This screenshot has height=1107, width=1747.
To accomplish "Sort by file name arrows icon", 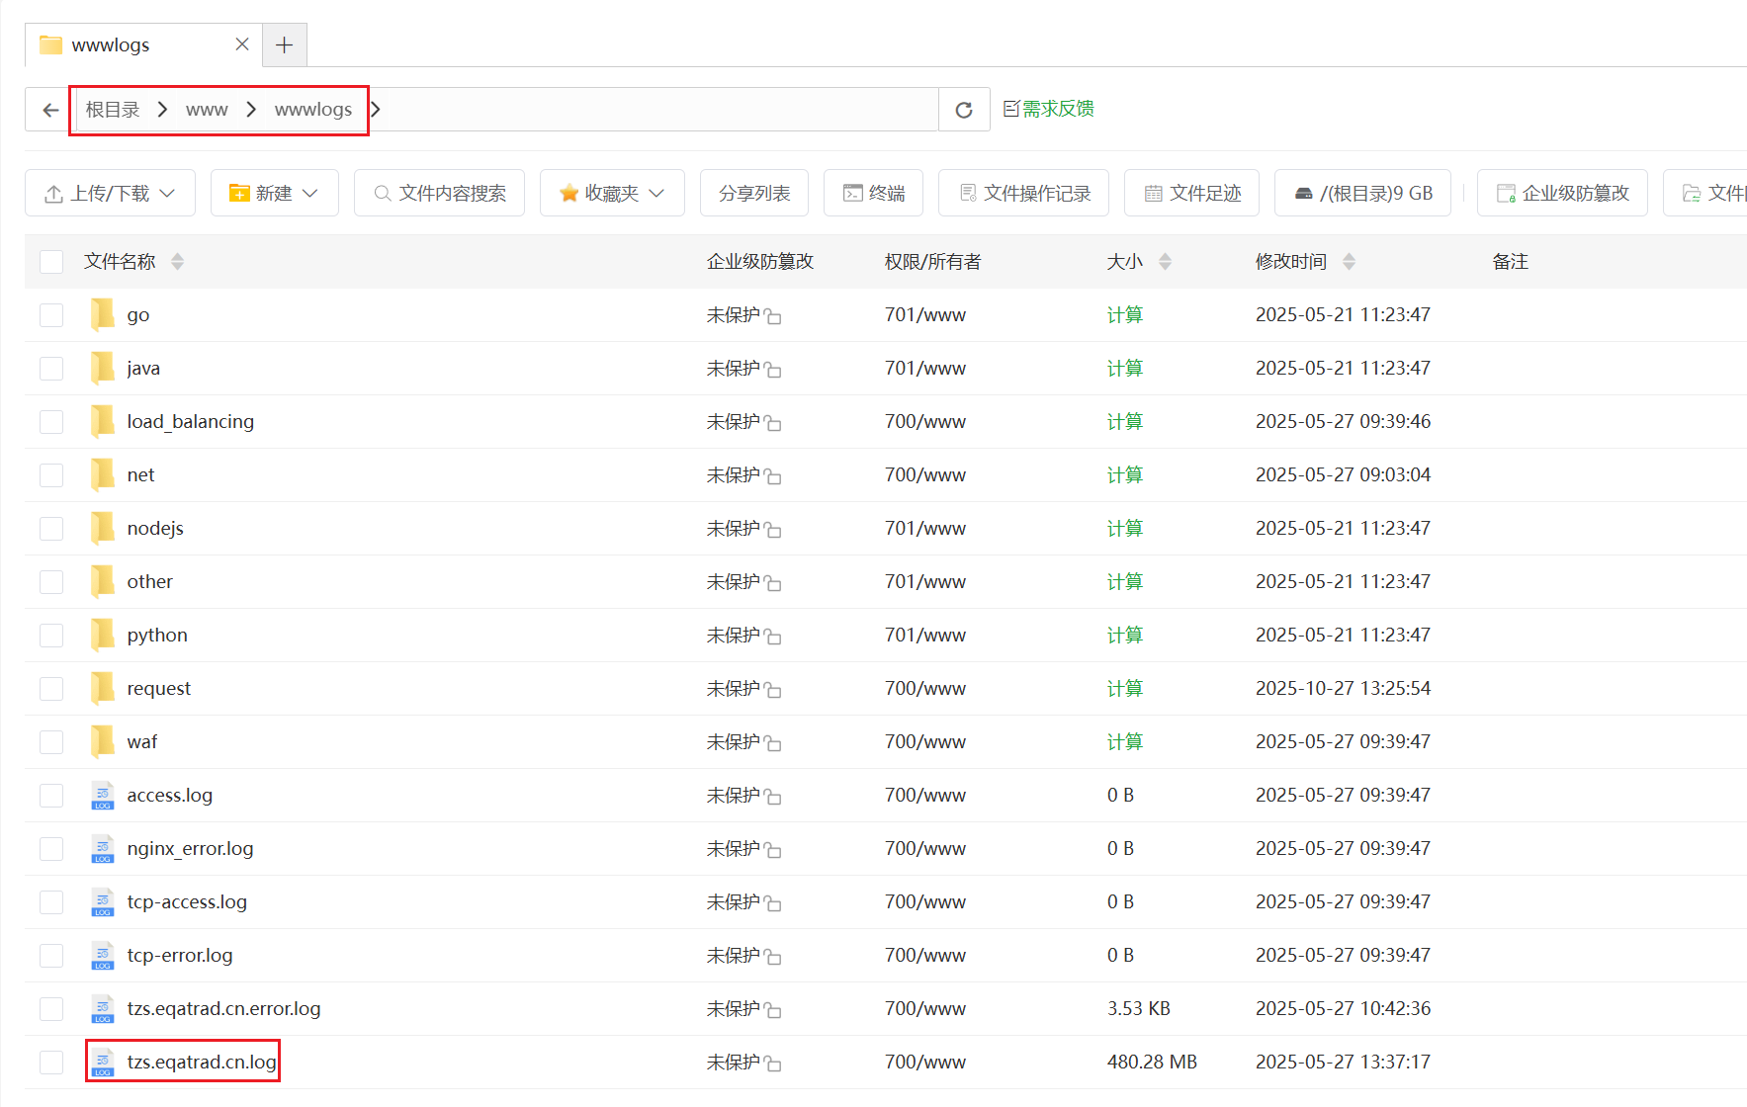I will tap(177, 262).
